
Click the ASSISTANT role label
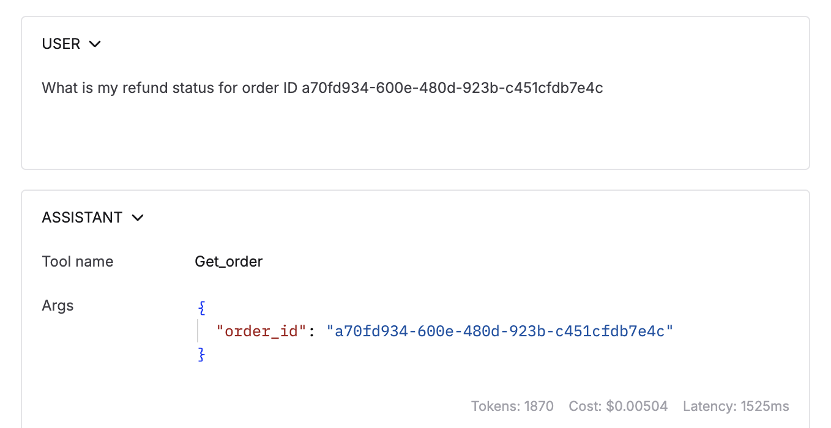click(82, 218)
